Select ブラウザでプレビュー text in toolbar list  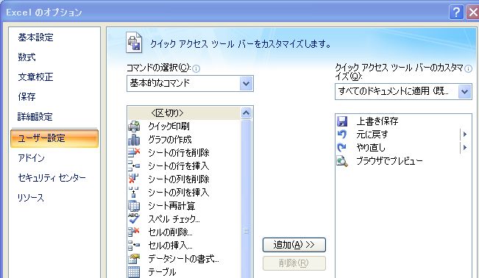(390, 161)
